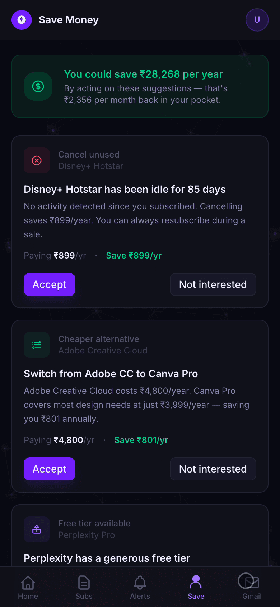Screen dimensions: 280x607
Task: Click the Disney+ Hotstar idle headline
Action: tap(125, 189)
